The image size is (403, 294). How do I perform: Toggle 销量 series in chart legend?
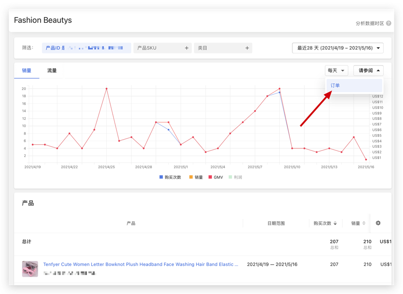click(x=196, y=177)
